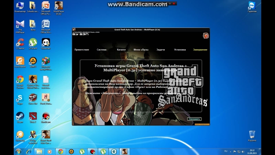Open the CCleaner desktop shortcut

[20, 44]
